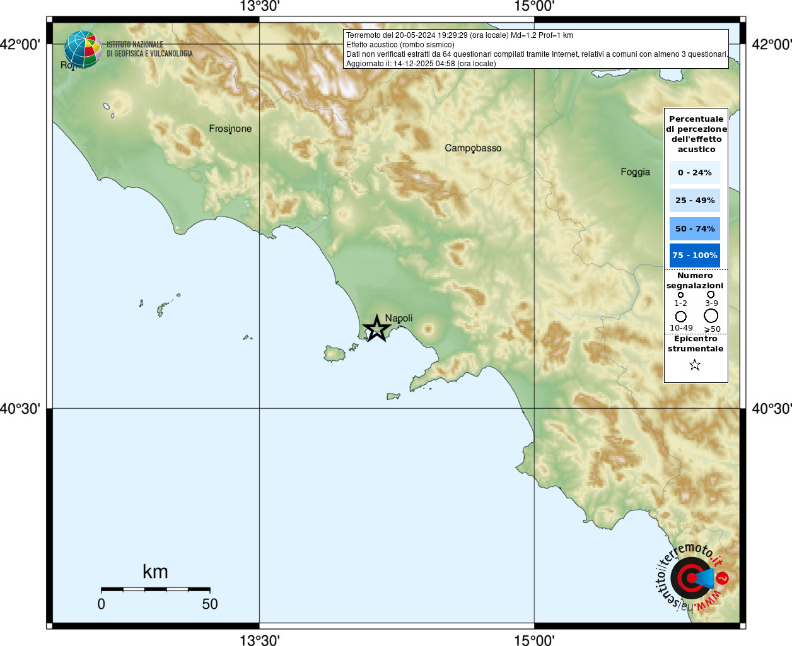This screenshot has height=646, width=792.
Task: Click the right 40°30' latitude label
Action: pos(772,409)
